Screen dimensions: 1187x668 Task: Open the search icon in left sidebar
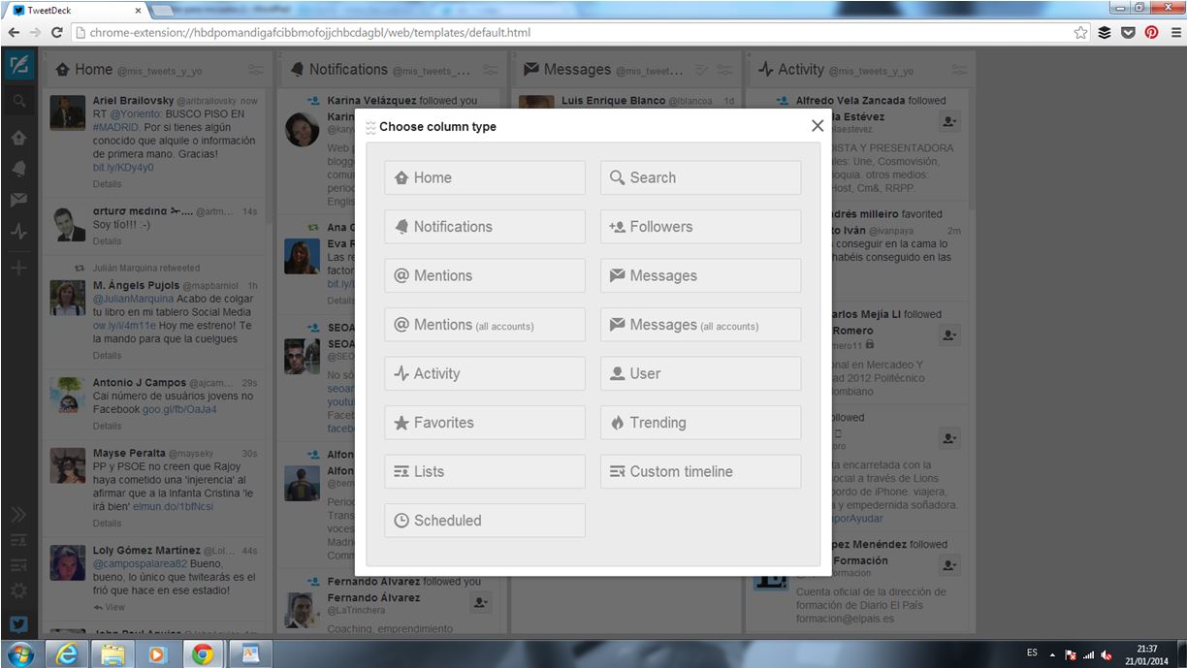(x=18, y=101)
